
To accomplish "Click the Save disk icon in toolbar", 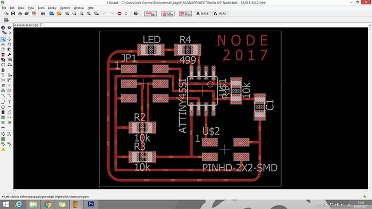I will pos(13,13).
